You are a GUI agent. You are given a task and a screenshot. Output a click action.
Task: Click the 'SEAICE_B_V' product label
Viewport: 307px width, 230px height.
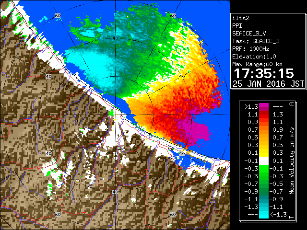249,34
